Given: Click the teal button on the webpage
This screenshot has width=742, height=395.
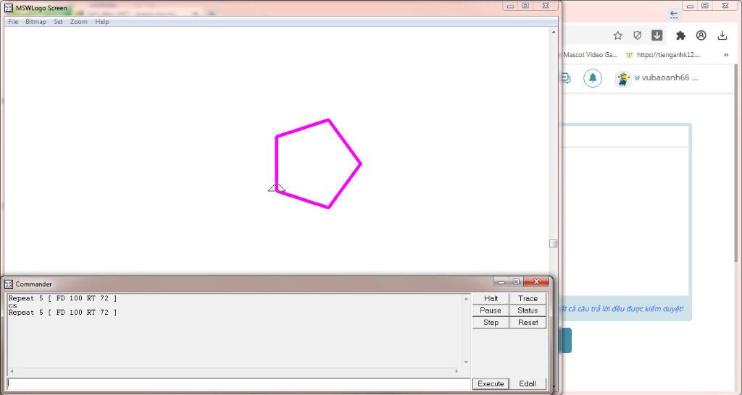Looking at the screenshot, I should click(x=567, y=340).
